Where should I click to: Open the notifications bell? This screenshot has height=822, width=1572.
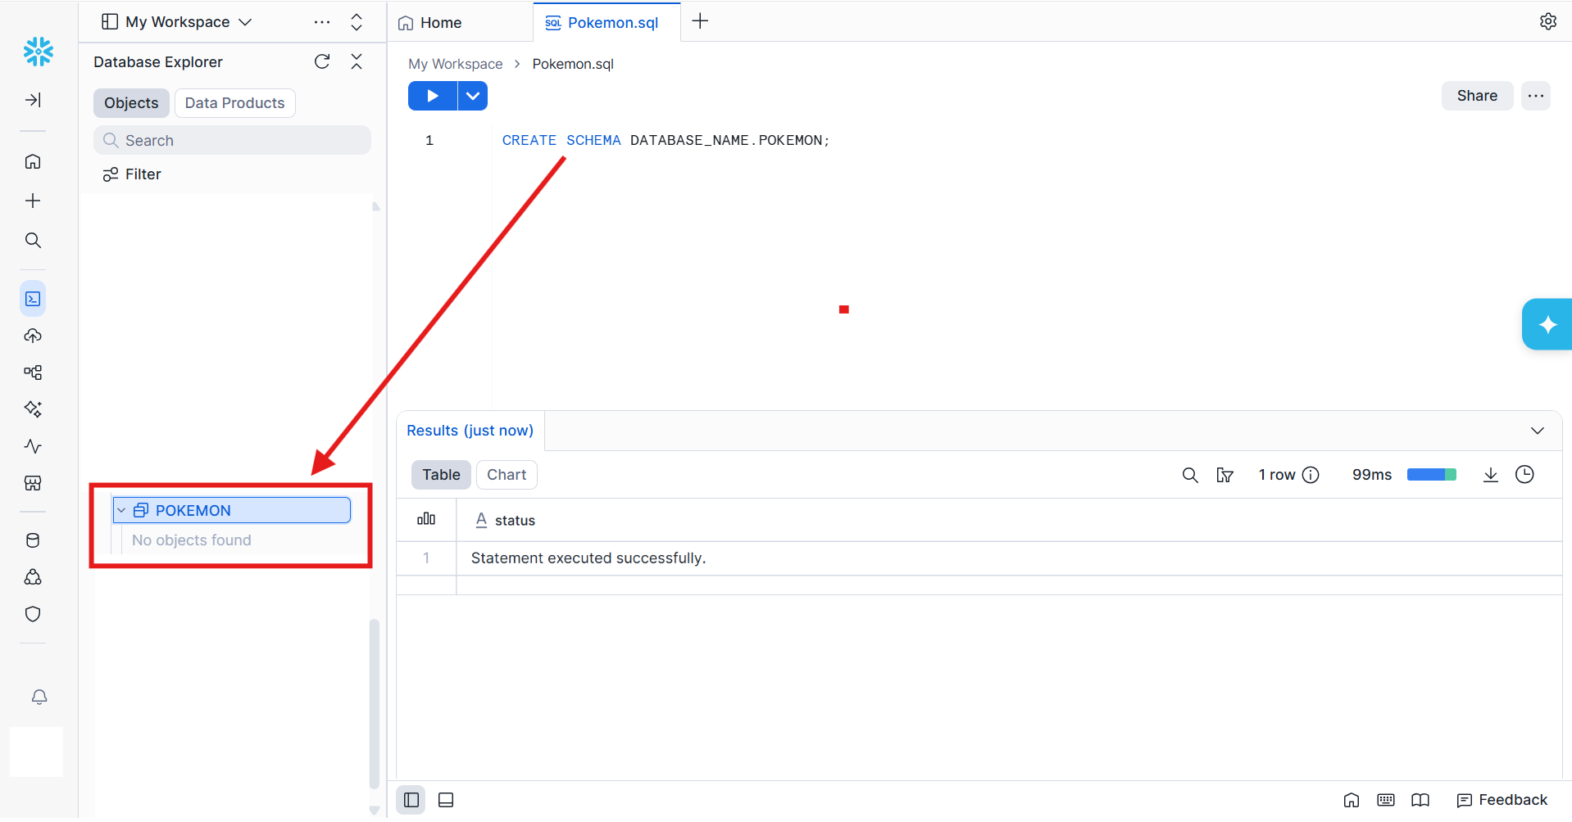coord(39,697)
